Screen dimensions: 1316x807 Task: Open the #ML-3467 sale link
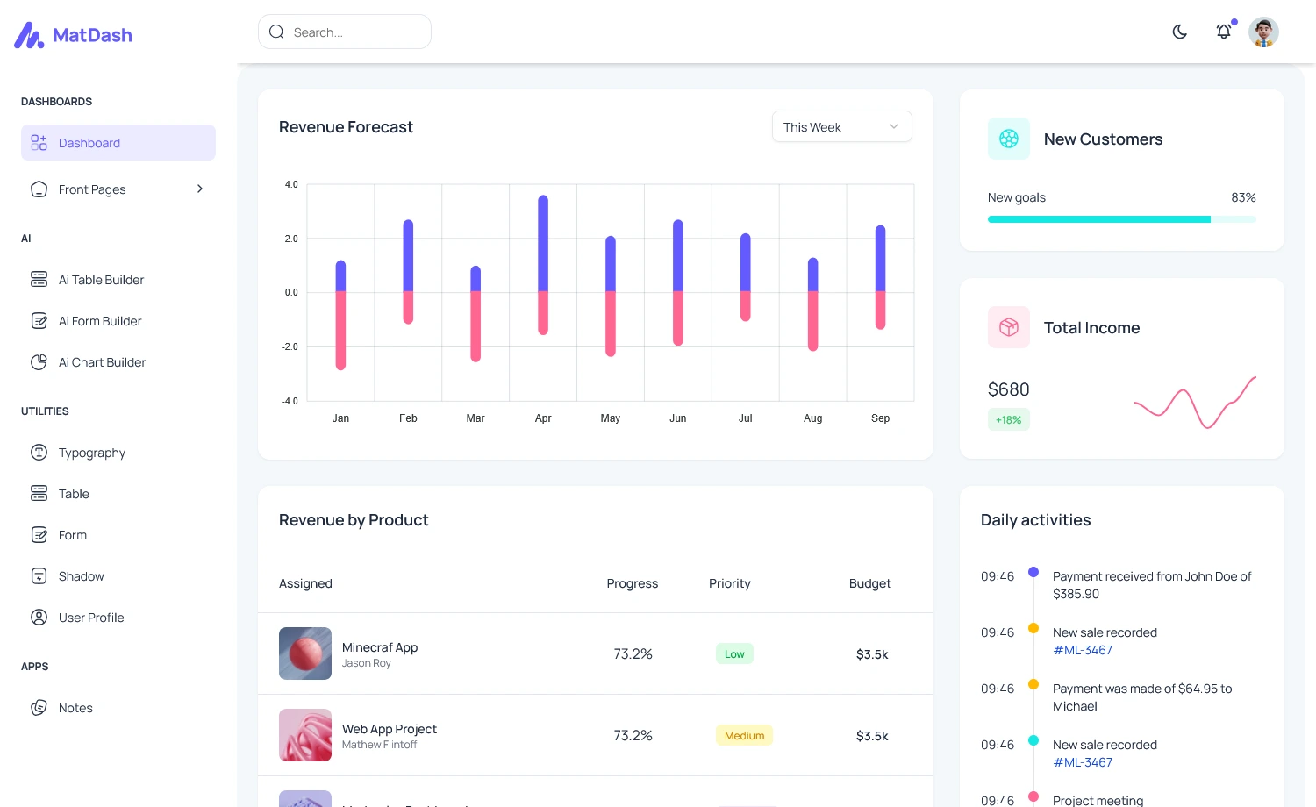pyautogui.click(x=1082, y=650)
